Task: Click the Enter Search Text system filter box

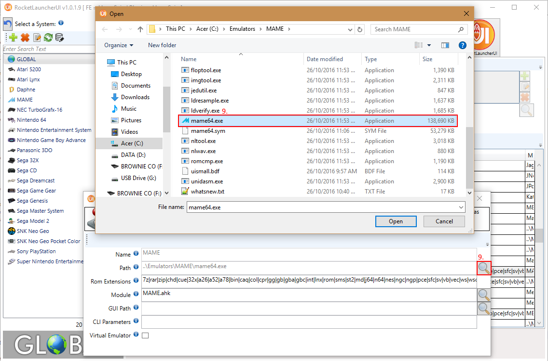Action: click(x=49, y=49)
